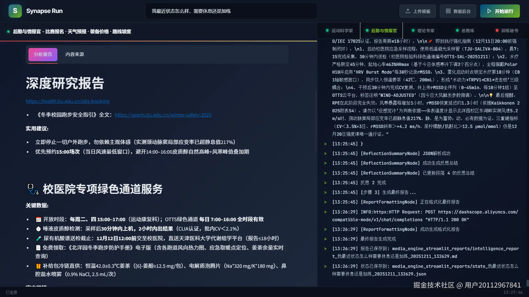Open the health.tju.edu.cn otls-booking link
The image size is (529, 297).
(68, 101)
